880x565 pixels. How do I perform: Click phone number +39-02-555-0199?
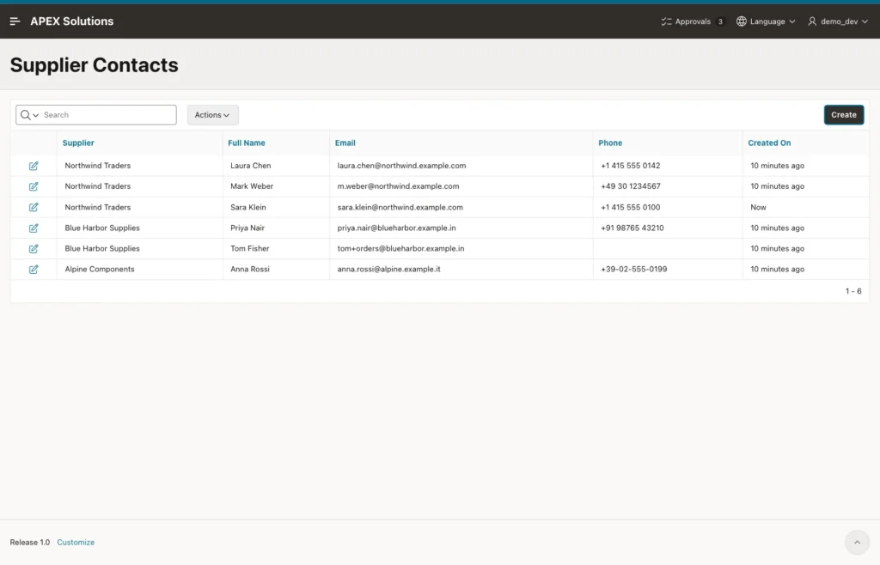(634, 269)
